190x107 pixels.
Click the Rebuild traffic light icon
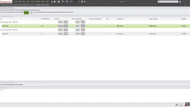coord(79,2)
